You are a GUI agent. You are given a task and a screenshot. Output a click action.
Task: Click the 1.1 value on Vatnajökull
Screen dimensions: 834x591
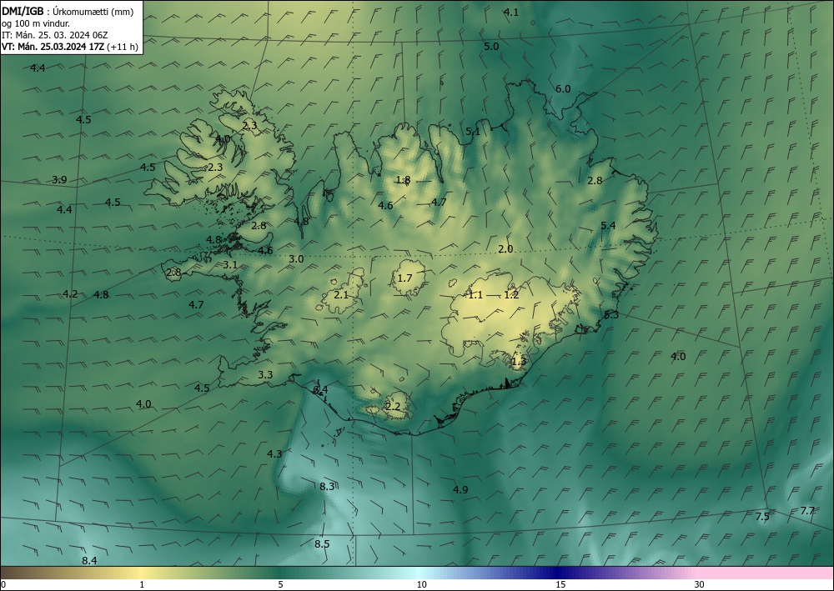475,294
